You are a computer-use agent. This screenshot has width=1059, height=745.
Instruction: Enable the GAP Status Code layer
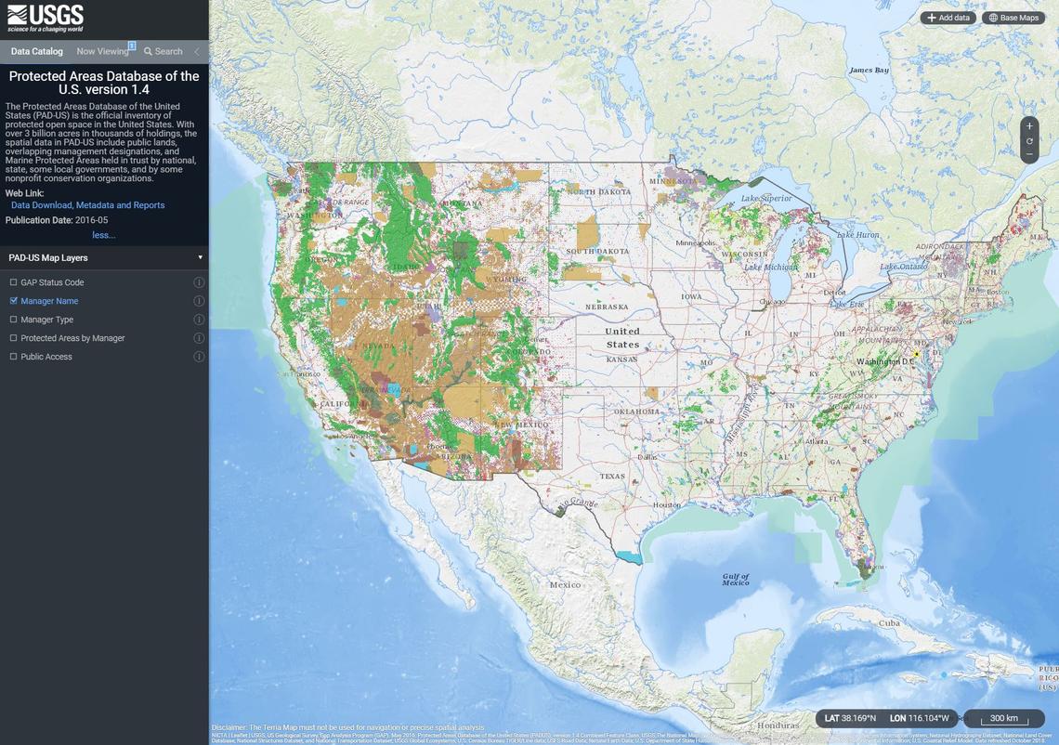pos(13,282)
